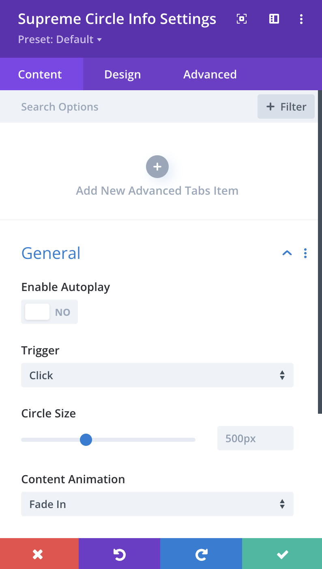This screenshot has height=569, width=322.
Task: Click the Filter button
Action: point(286,106)
